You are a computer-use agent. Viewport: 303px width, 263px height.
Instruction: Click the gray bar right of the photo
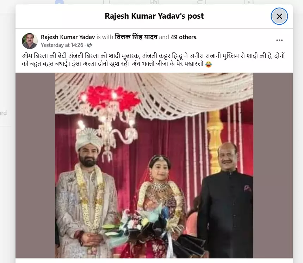[x=273, y=165]
